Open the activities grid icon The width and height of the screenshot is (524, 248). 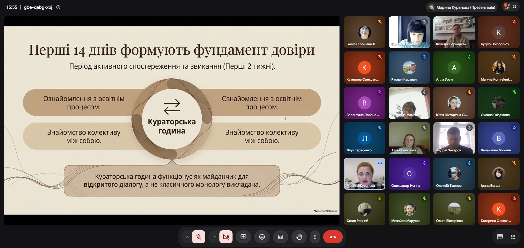point(513,237)
